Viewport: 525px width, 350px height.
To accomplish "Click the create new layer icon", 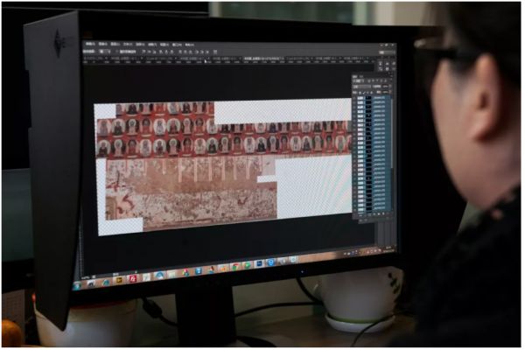I will coord(384,215).
